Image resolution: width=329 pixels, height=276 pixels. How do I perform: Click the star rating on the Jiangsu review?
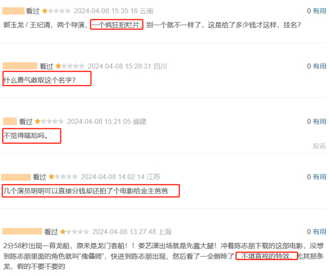pyautogui.click(x=63, y=177)
